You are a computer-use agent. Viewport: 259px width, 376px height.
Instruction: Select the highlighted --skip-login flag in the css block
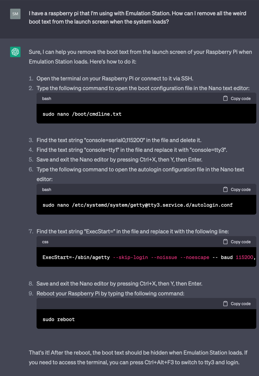coord(130,257)
